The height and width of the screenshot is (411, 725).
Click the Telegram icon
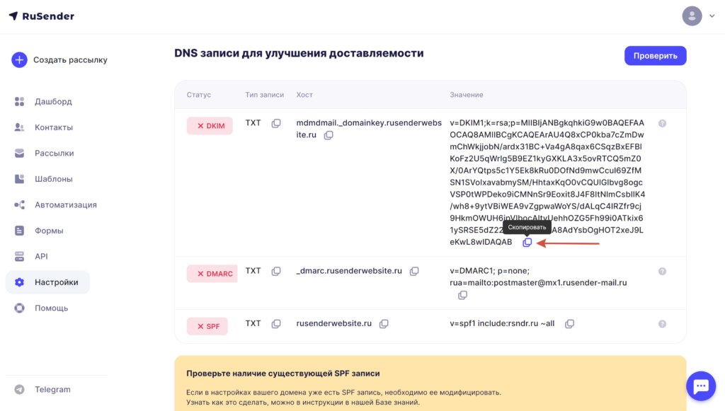[19, 389]
